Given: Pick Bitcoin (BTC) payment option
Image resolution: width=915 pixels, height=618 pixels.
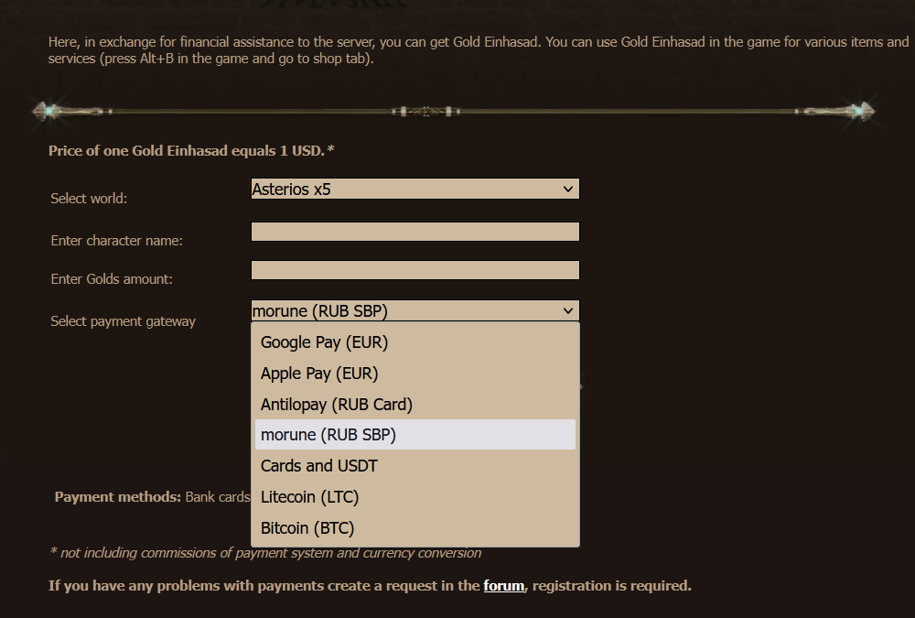Looking at the screenshot, I should (x=414, y=527).
